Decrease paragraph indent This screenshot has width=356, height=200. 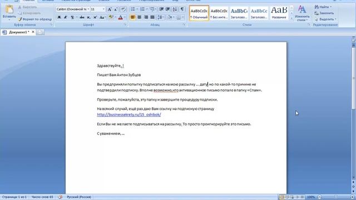[x=161, y=9]
